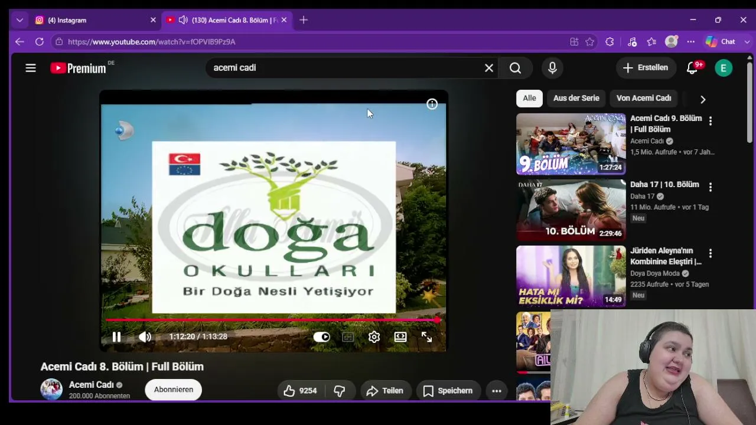The width and height of the screenshot is (756, 425).
Task: Save the video with Speichern
Action: point(448,391)
